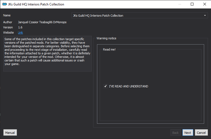
Task: Proceed with the Next button
Action: [188, 132]
